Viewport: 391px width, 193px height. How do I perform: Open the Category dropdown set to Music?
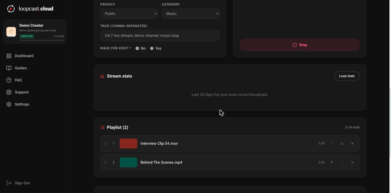[191, 14]
